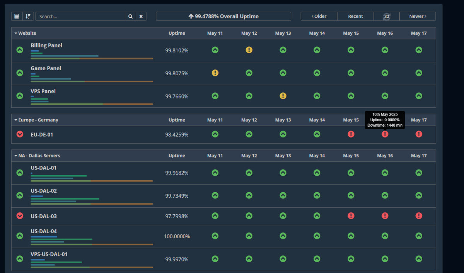Open the EU-DE-01 monitor name
Viewport: 464px width, 273px height.
42,134
